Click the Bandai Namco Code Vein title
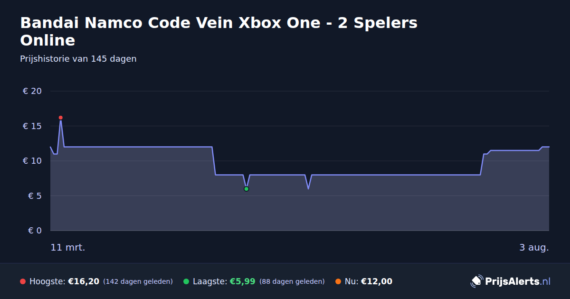This screenshot has height=299, width=570. (x=218, y=31)
